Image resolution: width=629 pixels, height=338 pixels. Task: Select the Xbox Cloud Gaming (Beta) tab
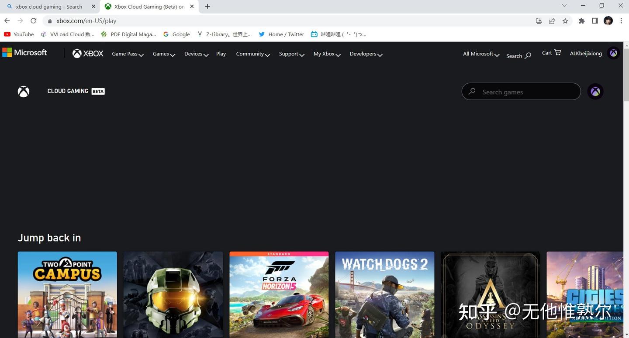coord(149,7)
